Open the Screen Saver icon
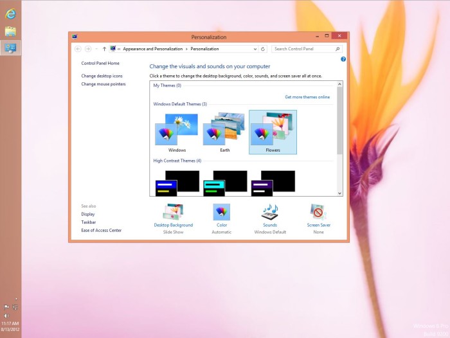450x338 pixels. click(318, 212)
